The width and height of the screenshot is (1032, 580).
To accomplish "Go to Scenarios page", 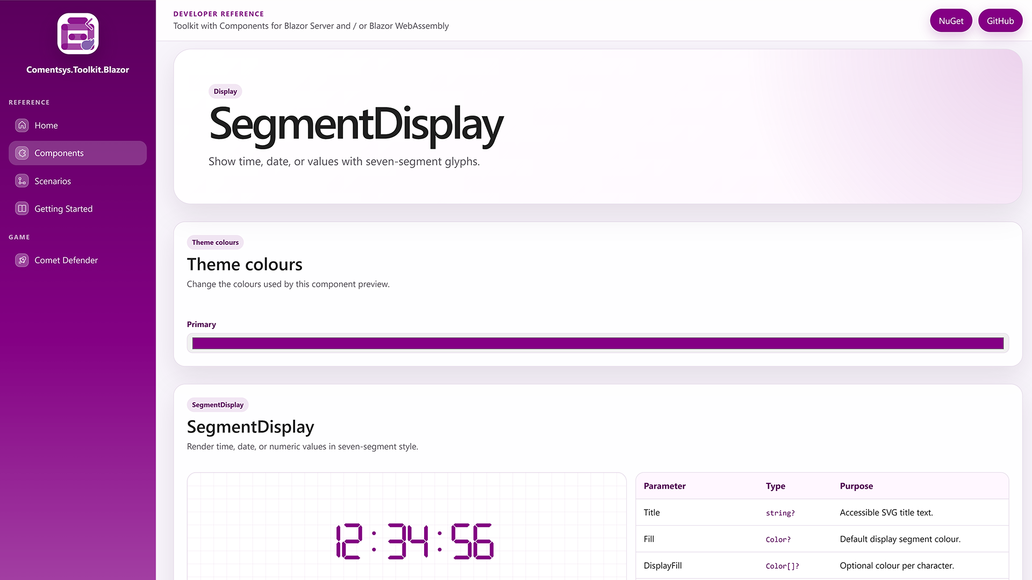I will (77, 181).
